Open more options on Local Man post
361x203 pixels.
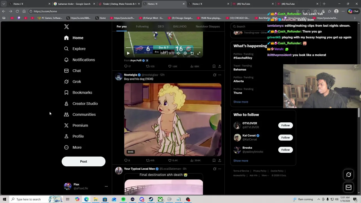click(x=220, y=169)
